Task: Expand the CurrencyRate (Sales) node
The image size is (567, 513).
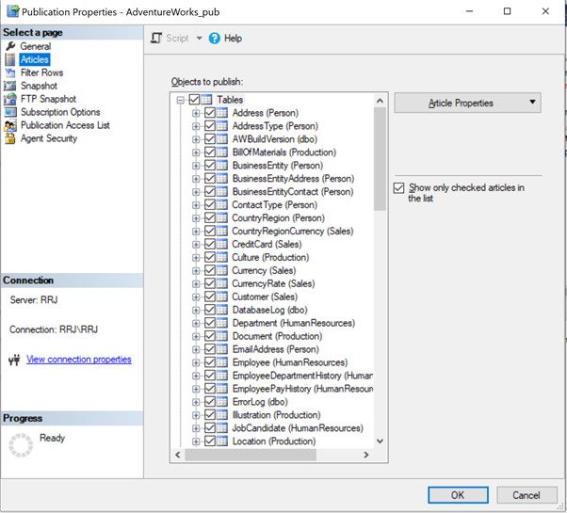Action: (x=196, y=284)
